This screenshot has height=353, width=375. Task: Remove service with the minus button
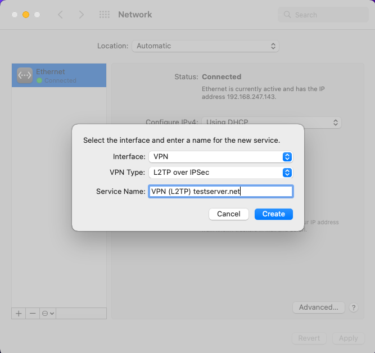tap(33, 313)
